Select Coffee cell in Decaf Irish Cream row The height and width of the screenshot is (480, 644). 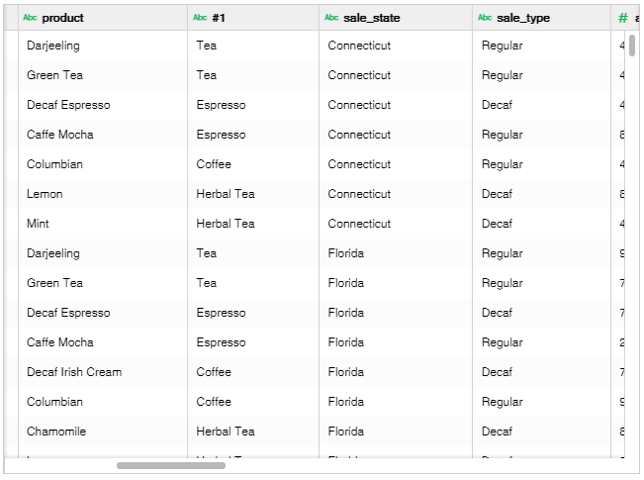253,372
